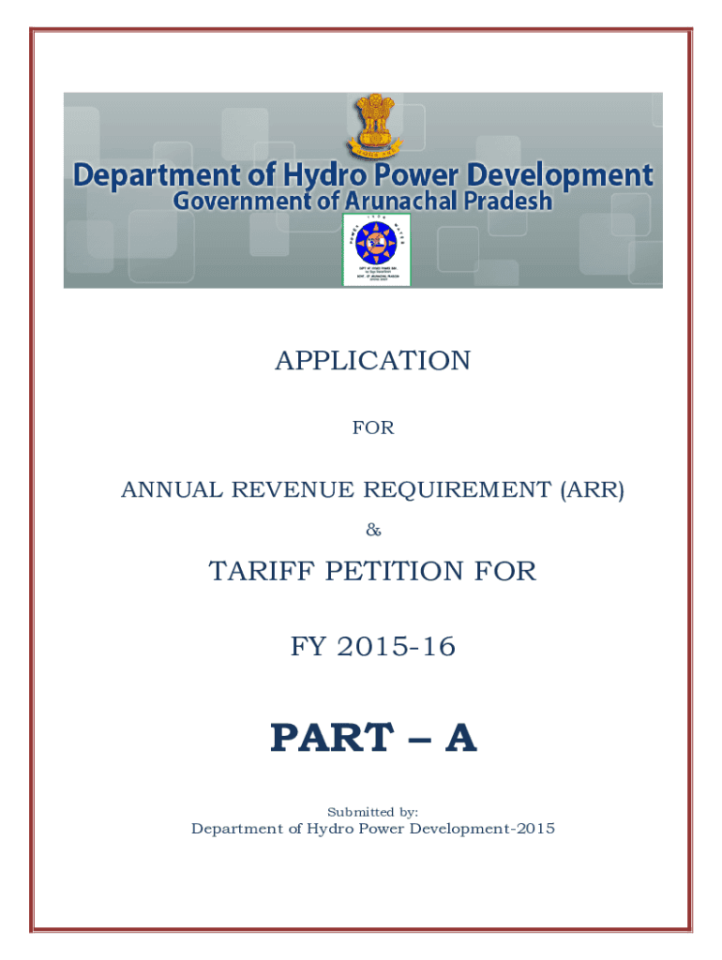
Task: Click the 'Submitted by:' label
Action: 372,812
